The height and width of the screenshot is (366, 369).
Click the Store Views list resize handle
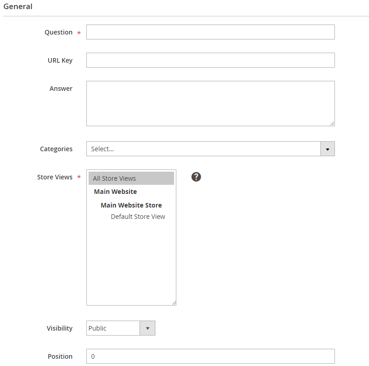[174, 303]
